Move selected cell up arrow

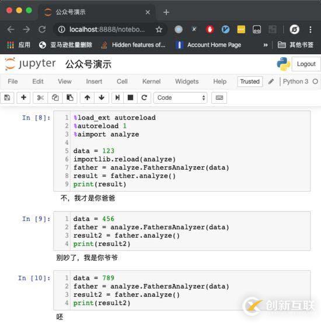pos(87,97)
